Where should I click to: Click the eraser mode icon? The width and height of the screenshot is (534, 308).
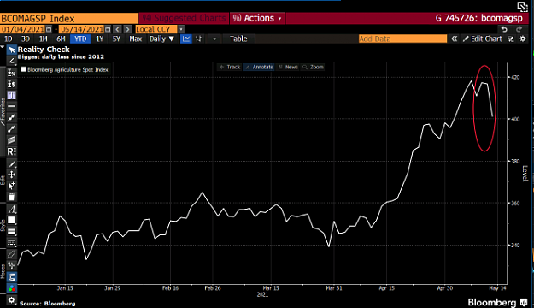(12, 254)
